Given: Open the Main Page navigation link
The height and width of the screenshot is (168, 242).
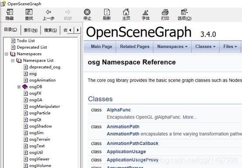Looking at the screenshot, I should click(x=101, y=47).
